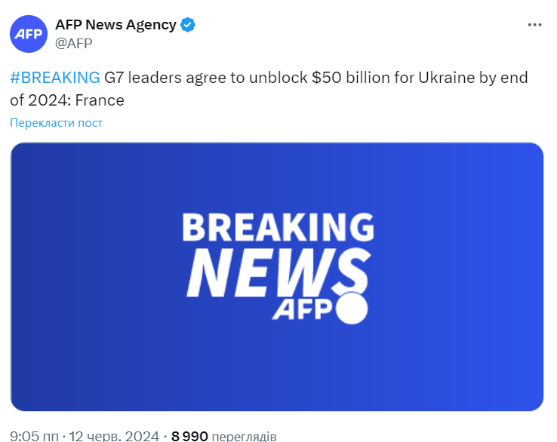Screen dimensions: 557x442
Task: Open the Breaking News image card
Action: click(277, 277)
